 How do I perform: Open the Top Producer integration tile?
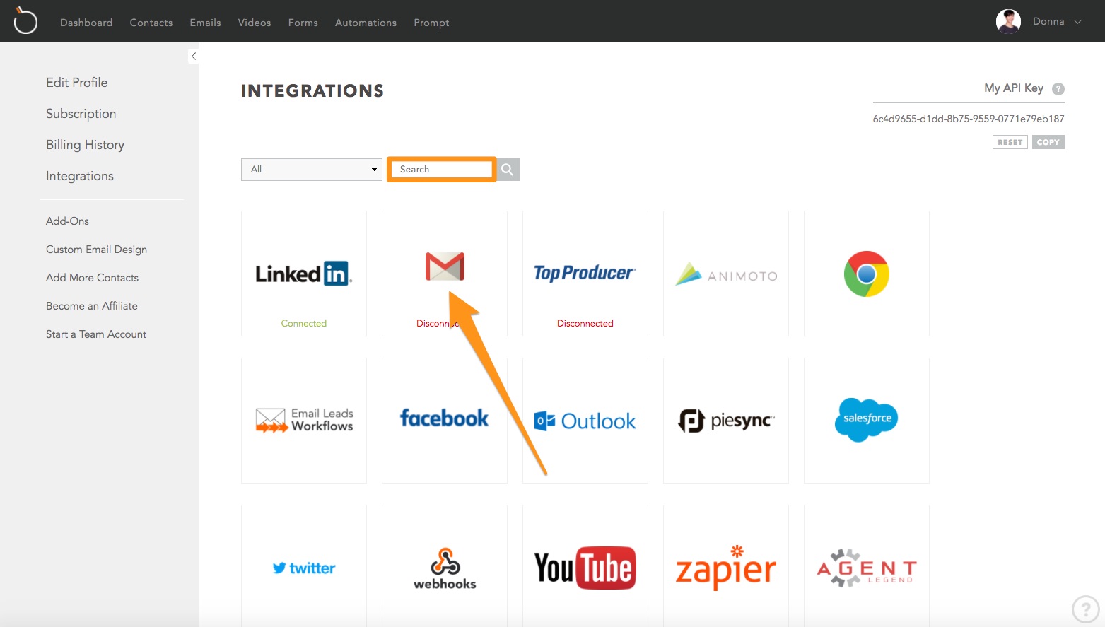tap(585, 274)
